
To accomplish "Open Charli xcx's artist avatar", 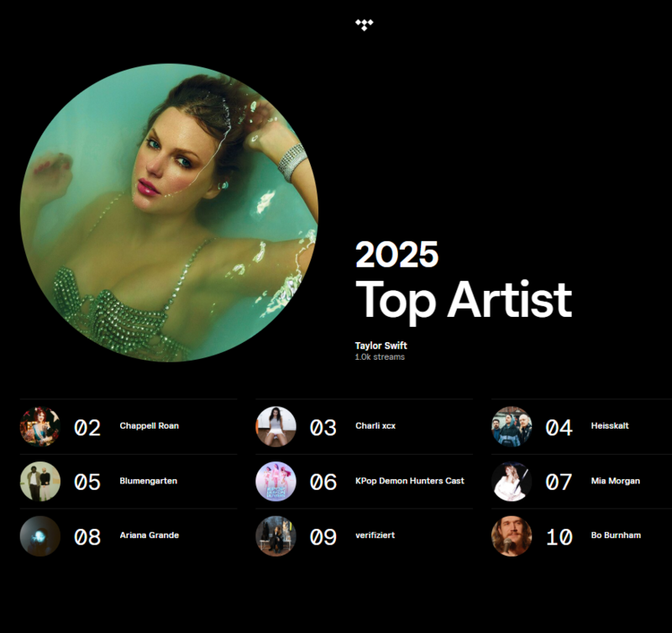I will pyautogui.click(x=275, y=426).
